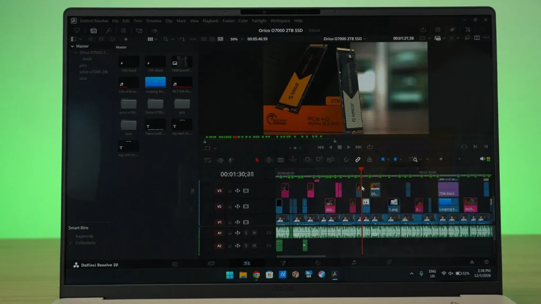Click the Project Manager home icon

472,262
